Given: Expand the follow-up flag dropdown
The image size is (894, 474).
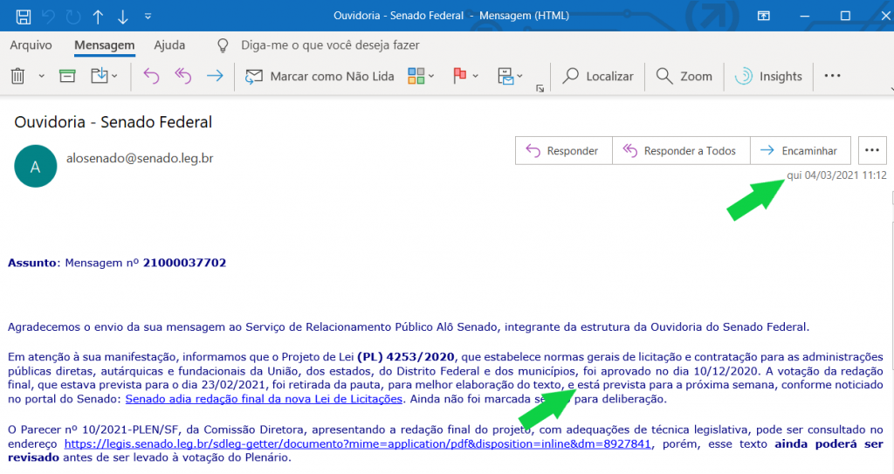Looking at the screenshot, I should point(476,76).
